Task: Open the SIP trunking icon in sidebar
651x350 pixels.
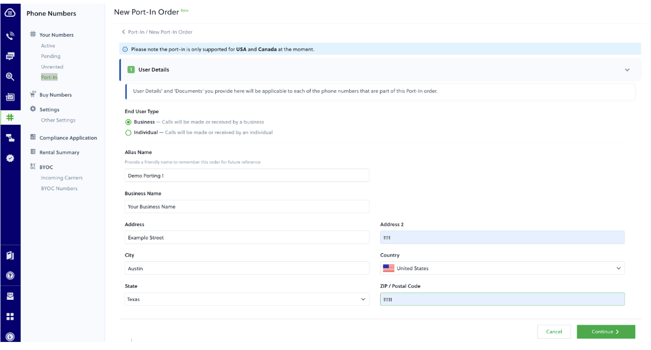Action: tap(10, 97)
